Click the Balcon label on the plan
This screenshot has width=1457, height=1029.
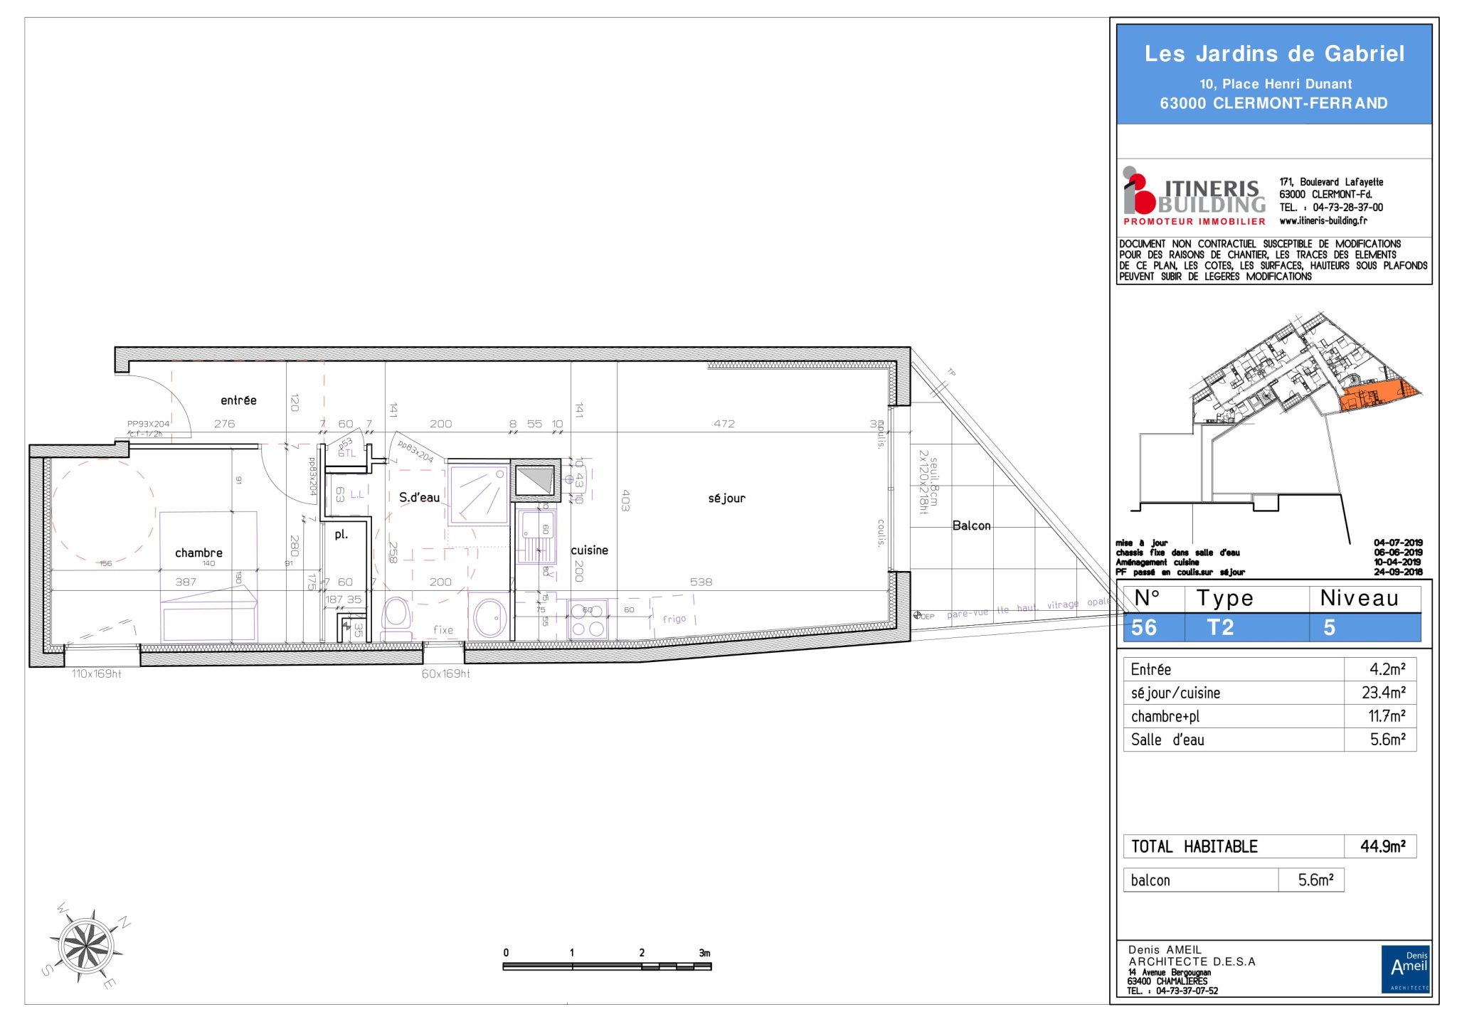971,526
